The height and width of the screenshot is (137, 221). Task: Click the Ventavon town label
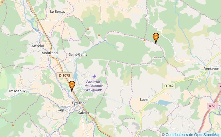212,69
